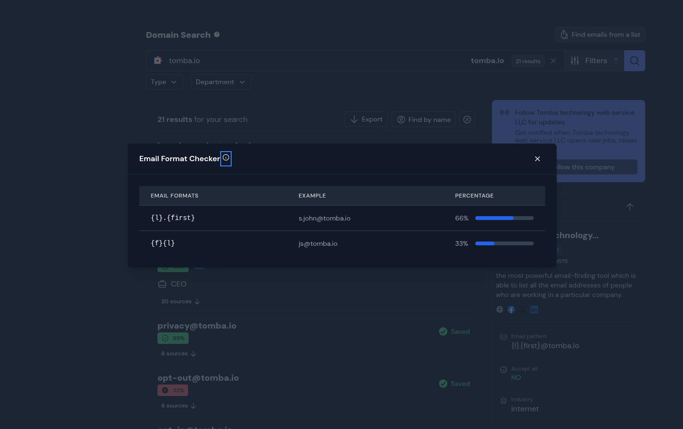The height and width of the screenshot is (429, 683).
Task: Click the Export button
Action: (x=366, y=120)
